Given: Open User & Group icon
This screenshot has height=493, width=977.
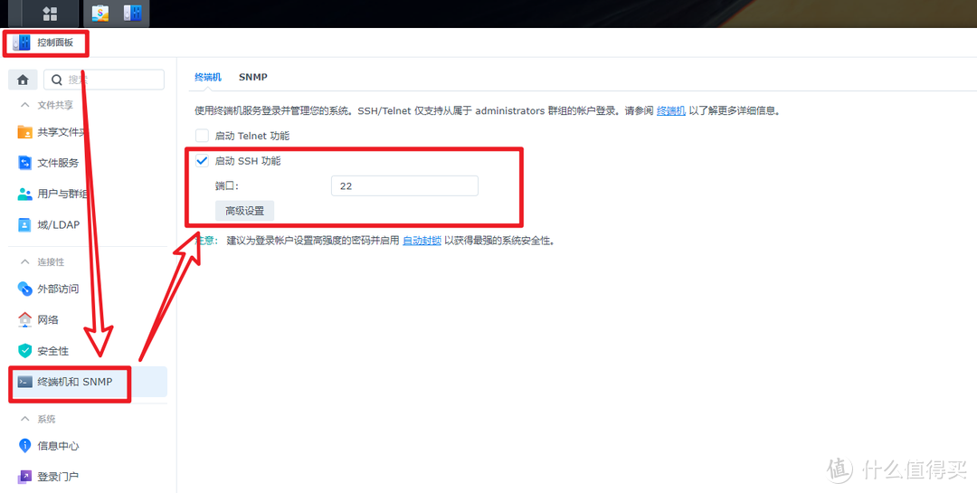Looking at the screenshot, I should click(x=25, y=194).
